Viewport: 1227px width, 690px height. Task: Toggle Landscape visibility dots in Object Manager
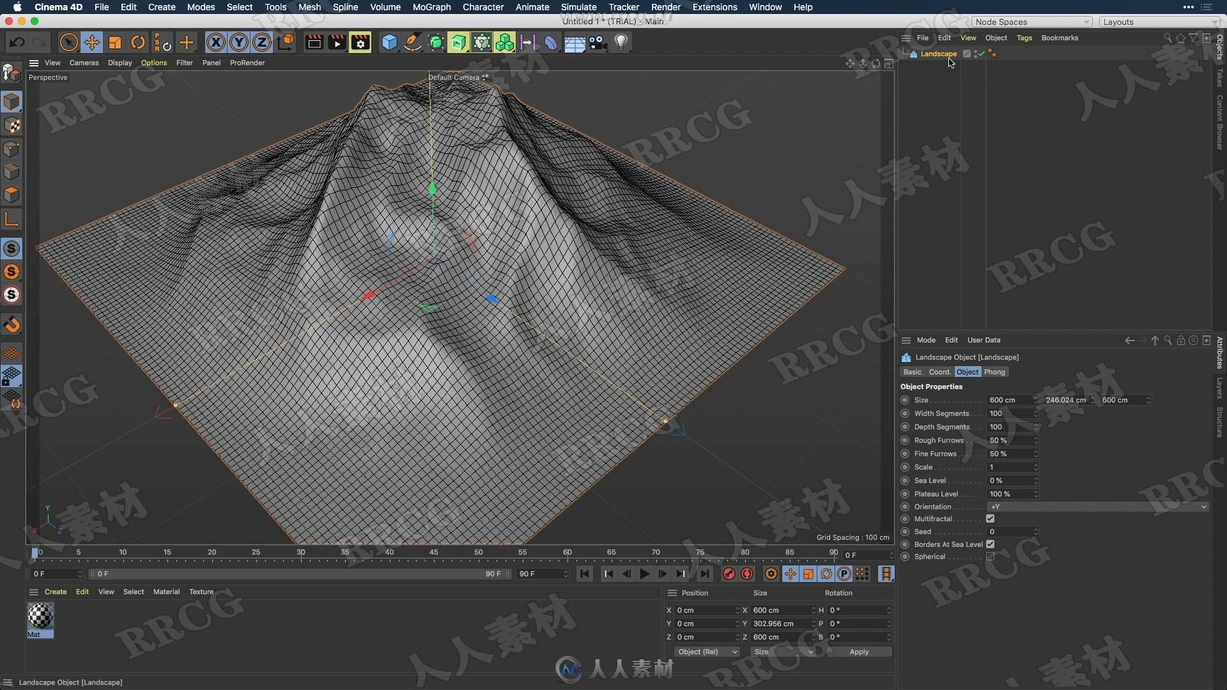pyautogui.click(x=975, y=54)
